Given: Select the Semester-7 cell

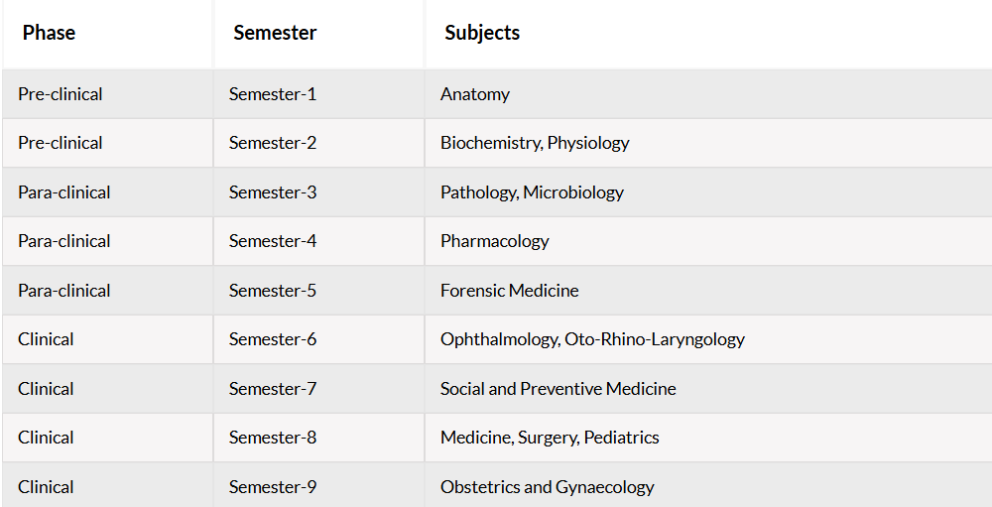Looking at the screenshot, I should pos(318,389).
